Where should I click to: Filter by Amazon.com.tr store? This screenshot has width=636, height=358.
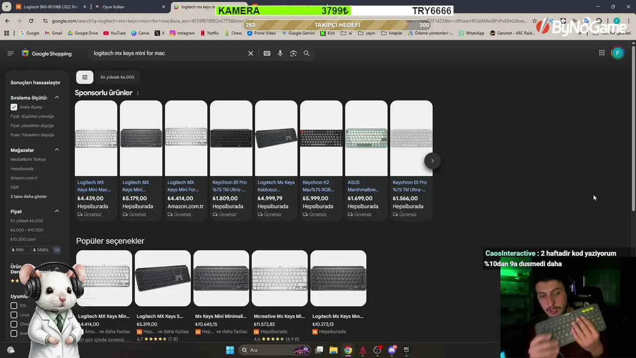click(24, 178)
